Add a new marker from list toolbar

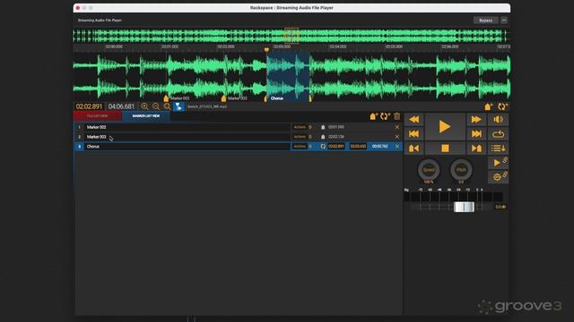click(373, 116)
